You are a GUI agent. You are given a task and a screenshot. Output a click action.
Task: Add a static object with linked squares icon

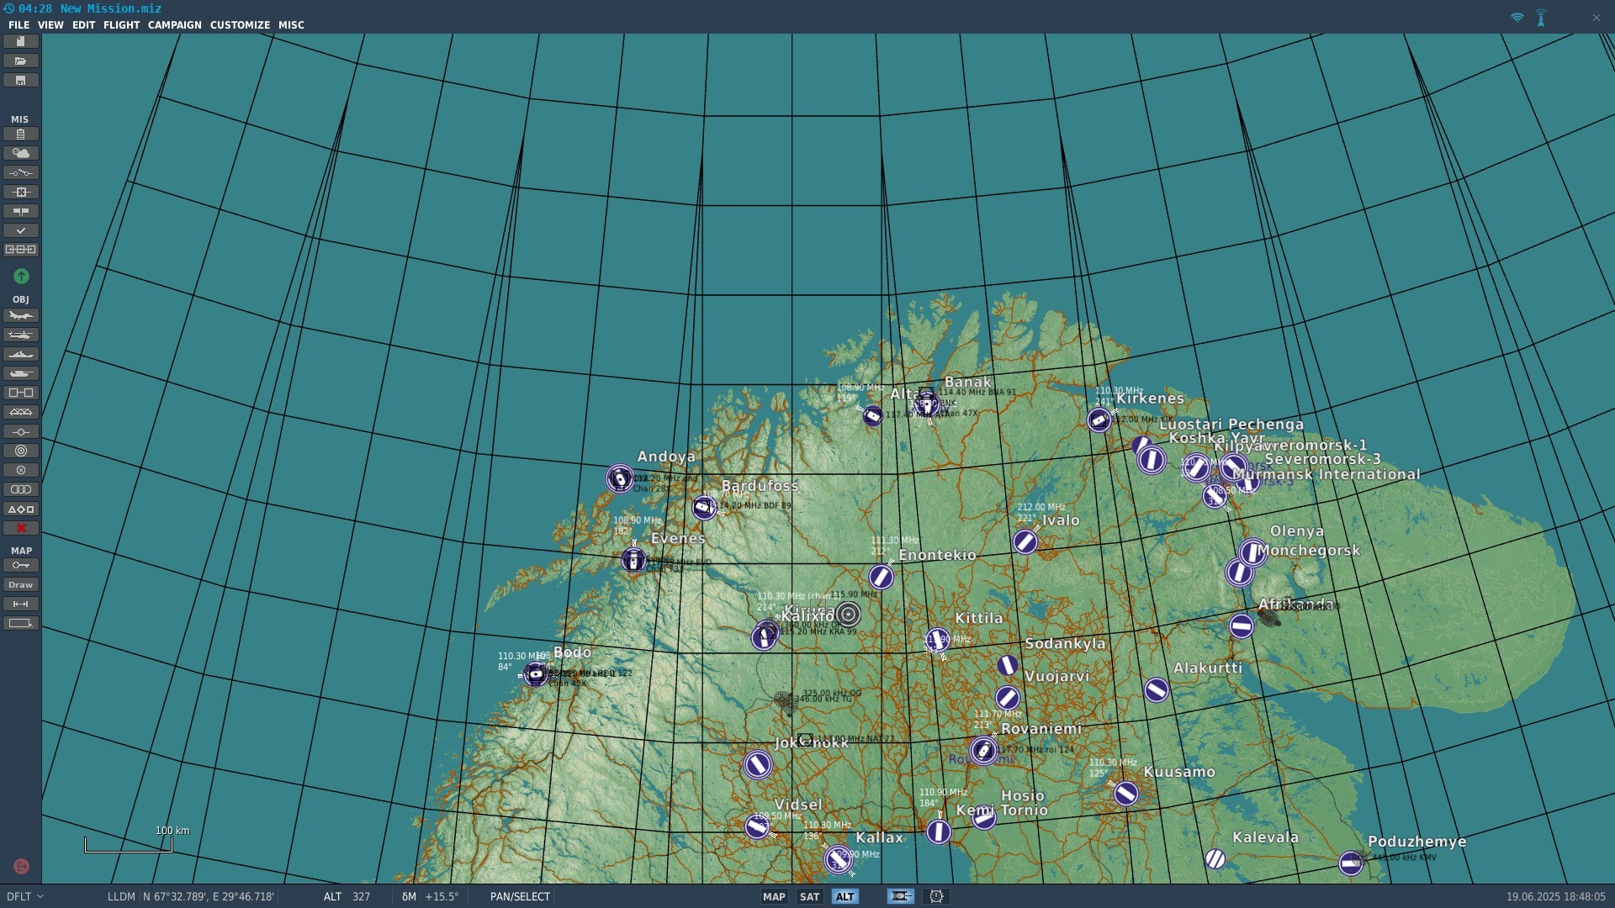click(x=21, y=393)
